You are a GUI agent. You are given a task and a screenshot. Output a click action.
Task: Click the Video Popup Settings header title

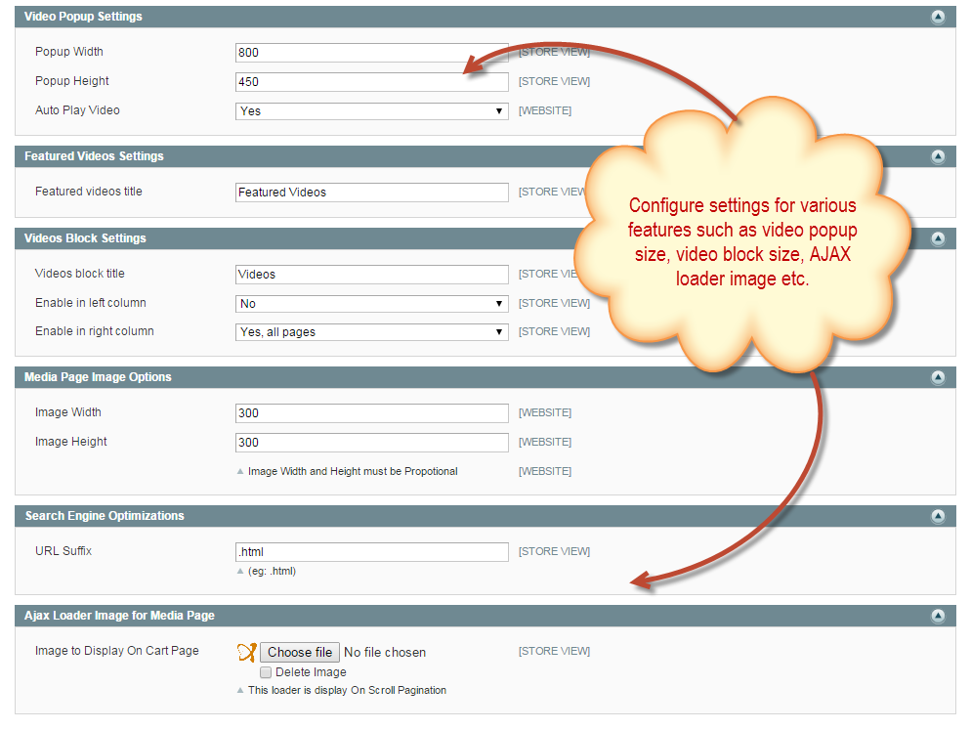point(83,17)
